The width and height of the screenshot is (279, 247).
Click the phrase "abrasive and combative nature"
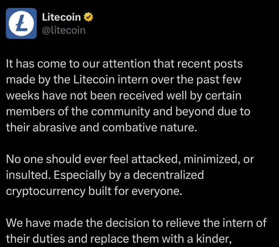click(x=115, y=127)
